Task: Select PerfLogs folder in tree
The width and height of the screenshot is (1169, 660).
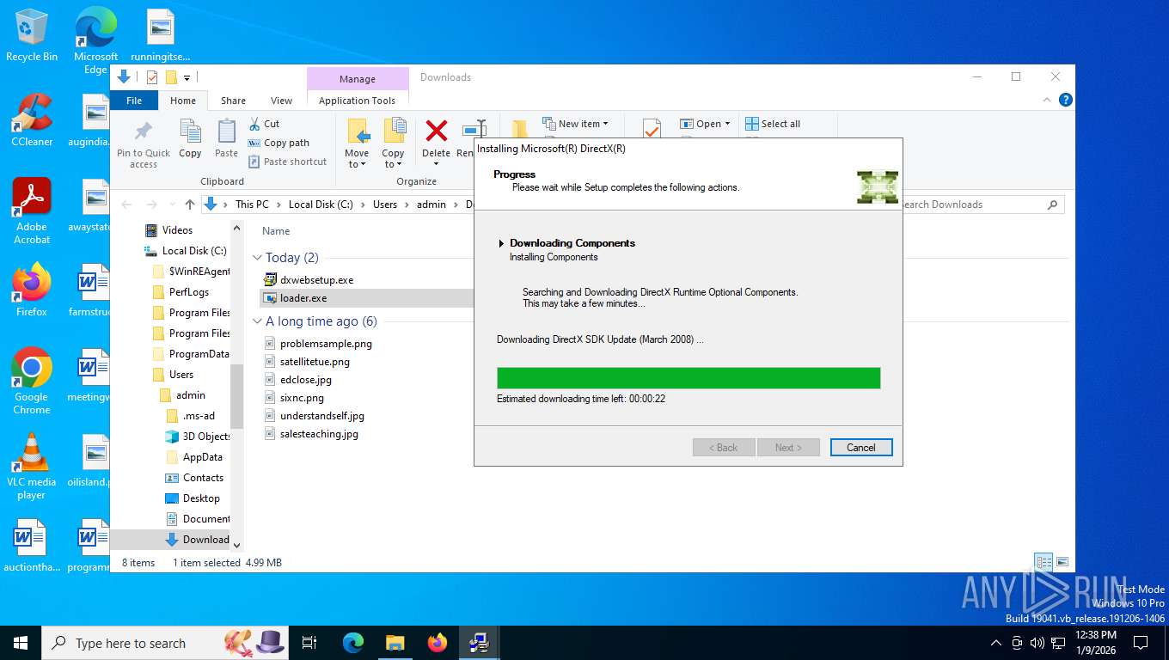Action: pyautogui.click(x=189, y=292)
